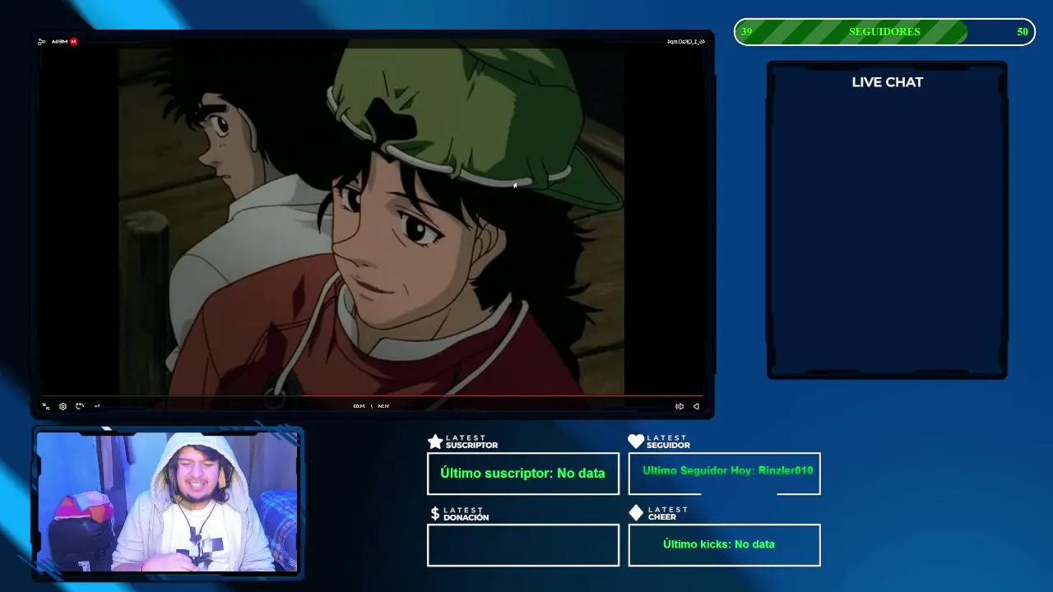
Task: Click the mirrored play triangle button
Action: coord(696,406)
